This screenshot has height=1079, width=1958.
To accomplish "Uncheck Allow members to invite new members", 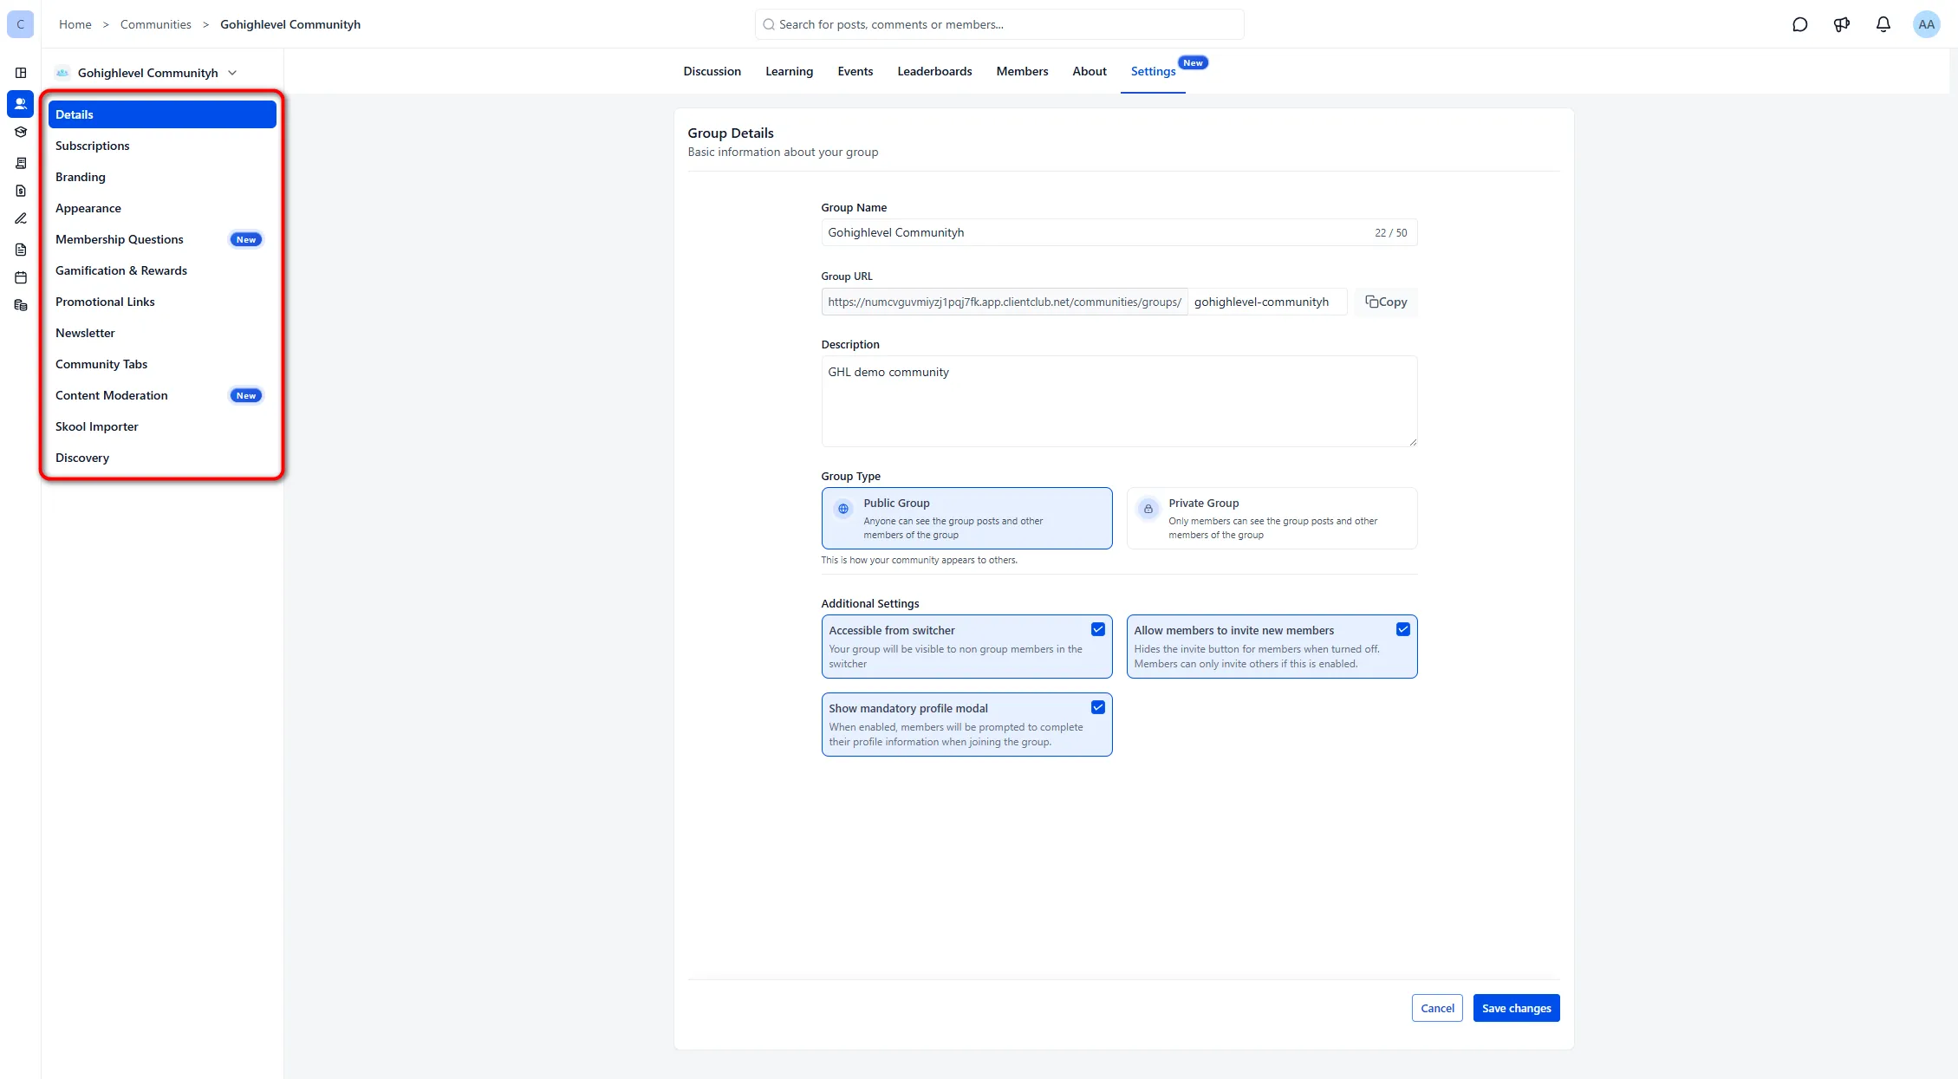I will [1403, 629].
